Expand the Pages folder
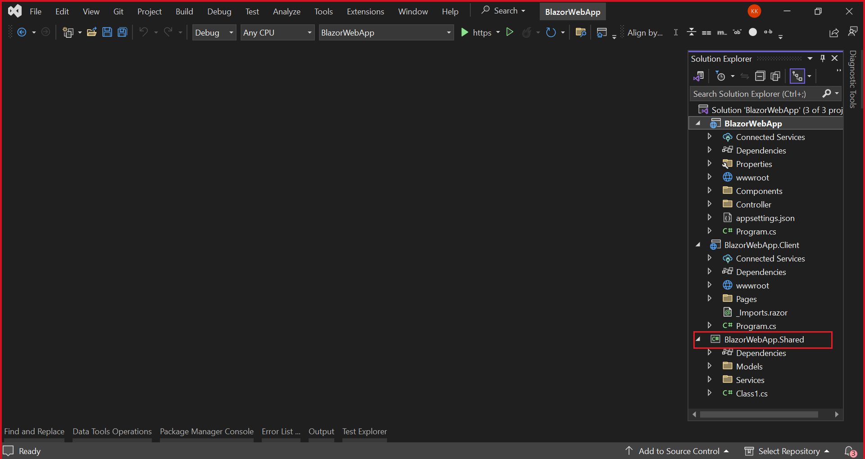The height and width of the screenshot is (459, 865). pos(710,298)
